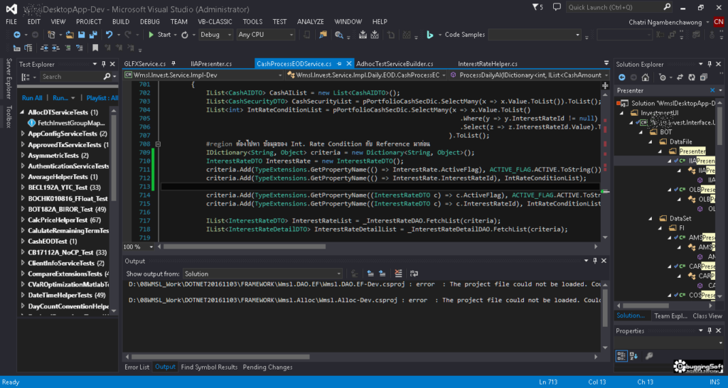Open the Code Samples combo box
728x388 pixels.
click(x=535, y=35)
